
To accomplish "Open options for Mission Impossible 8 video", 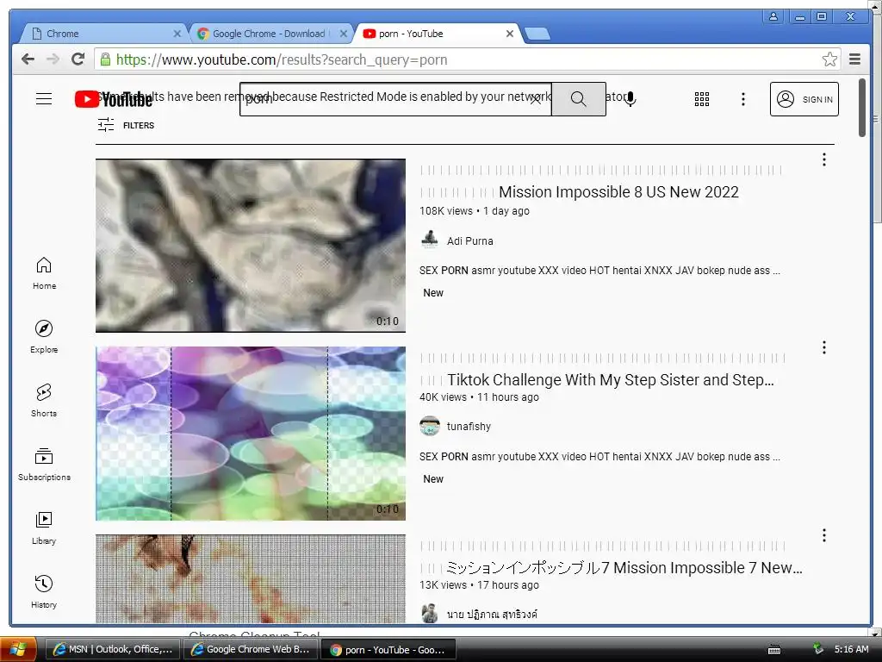I will (824, 159).
